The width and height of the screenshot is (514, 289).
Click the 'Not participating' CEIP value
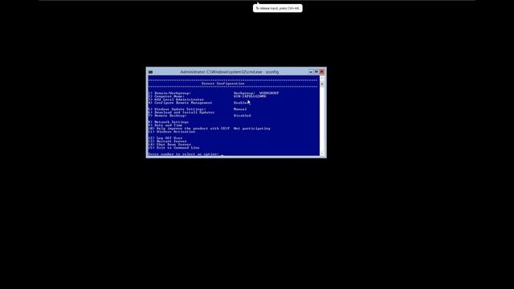(x=251, y=128)
